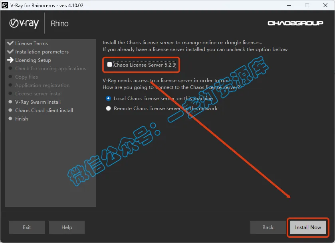The image size is (335, 243).
Task: Click the License server install step
Action: tap(39, 93)
